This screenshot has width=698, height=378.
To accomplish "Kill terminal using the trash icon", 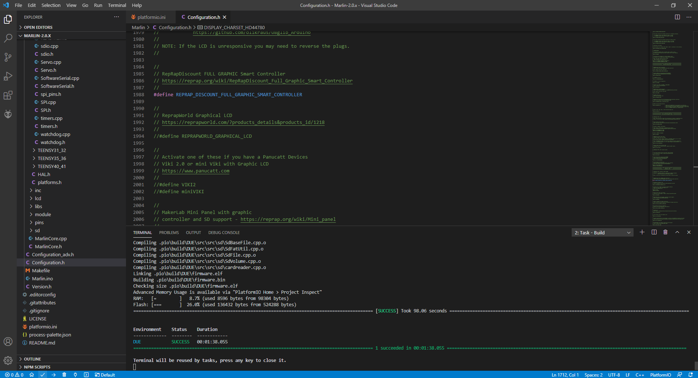I will tap(665, 233).
